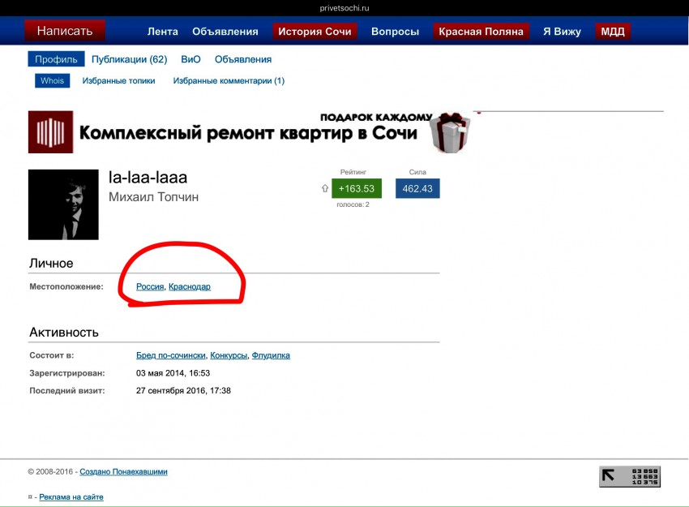Open the Я Вижу page
This screenshot has height=507, width=689.
[x=562, y=32]
